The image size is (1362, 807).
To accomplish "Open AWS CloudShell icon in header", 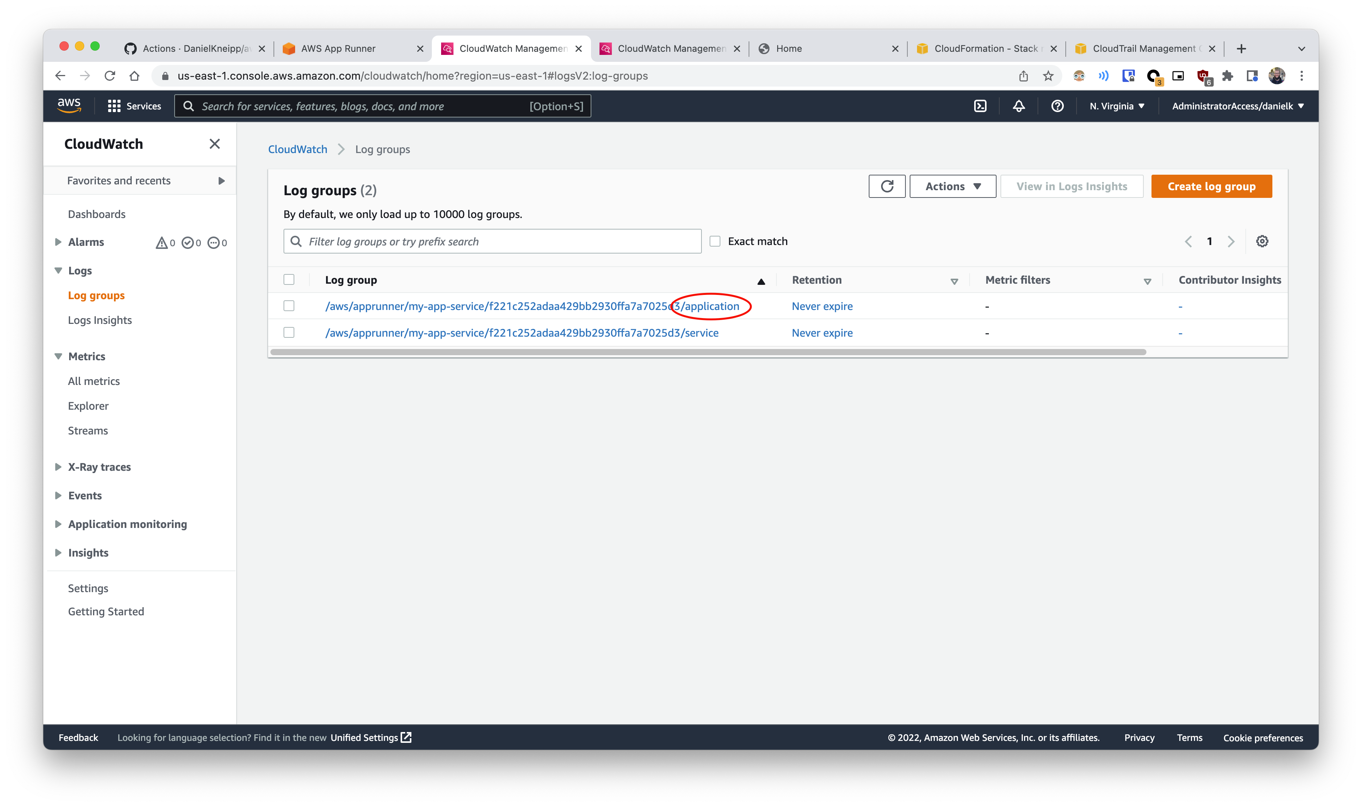I will point(980,106).
